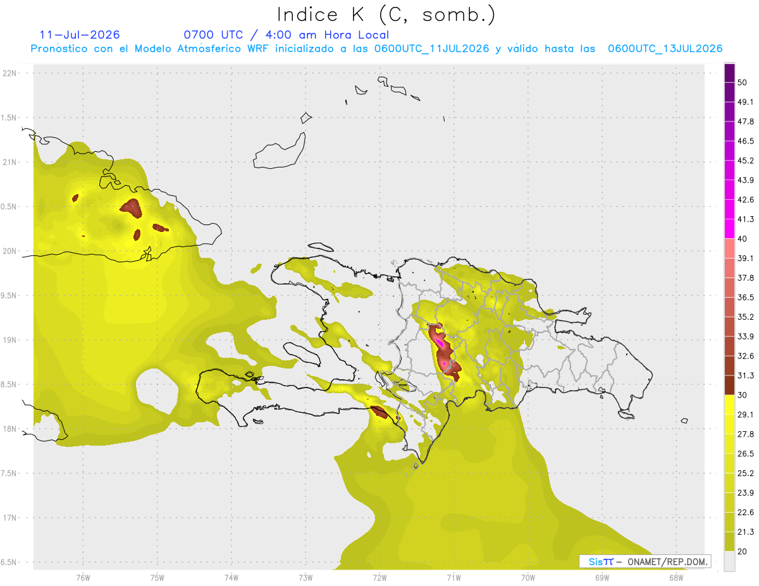The width and height of the screenshot is (759, 586).
Task: Click the '30' legend value
Action: (743, 395)
